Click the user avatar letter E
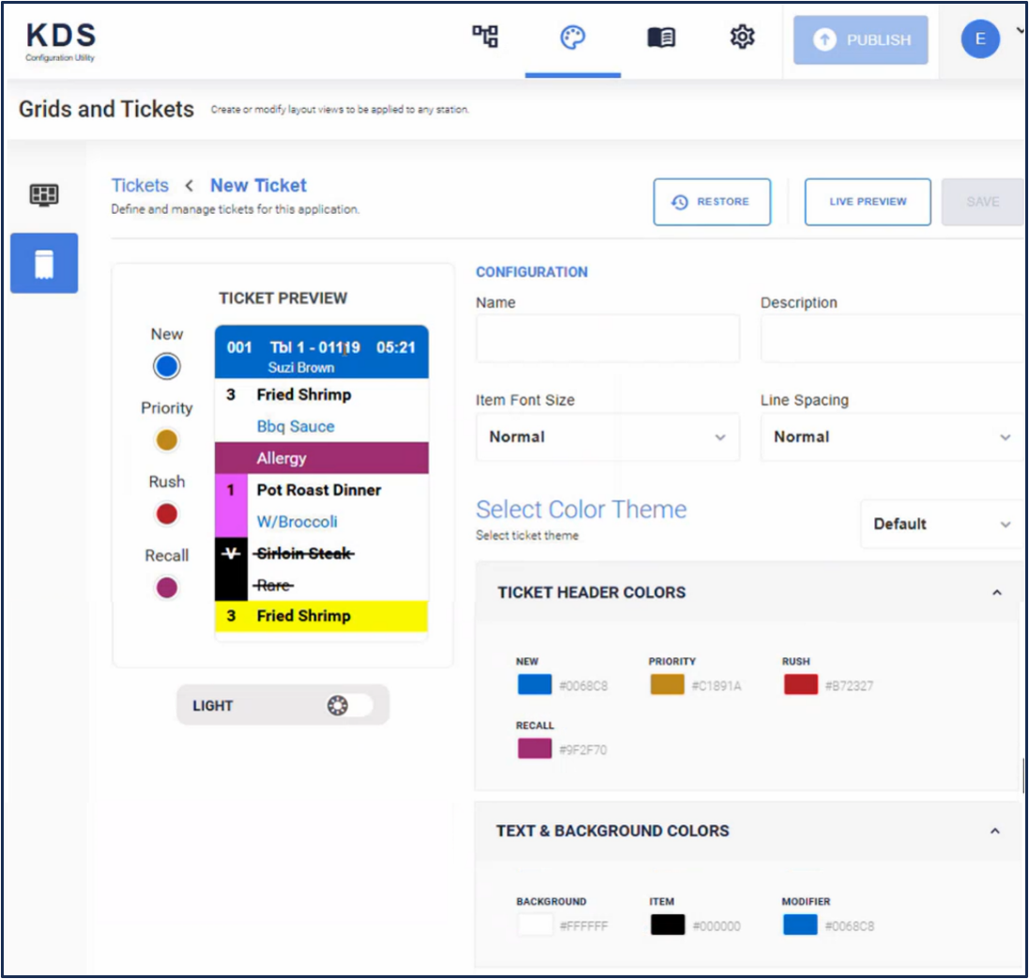 pyautogui.click(x=980, y=38)
